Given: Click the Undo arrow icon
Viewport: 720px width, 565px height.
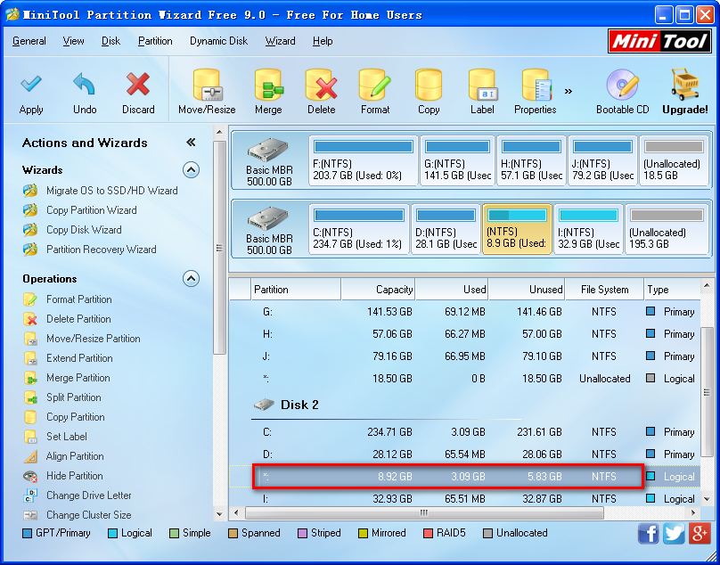Looking at the screenshot, I should [85, 84].
